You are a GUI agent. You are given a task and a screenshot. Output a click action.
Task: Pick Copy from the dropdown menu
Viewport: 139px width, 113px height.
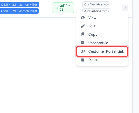tap(102, 34)
